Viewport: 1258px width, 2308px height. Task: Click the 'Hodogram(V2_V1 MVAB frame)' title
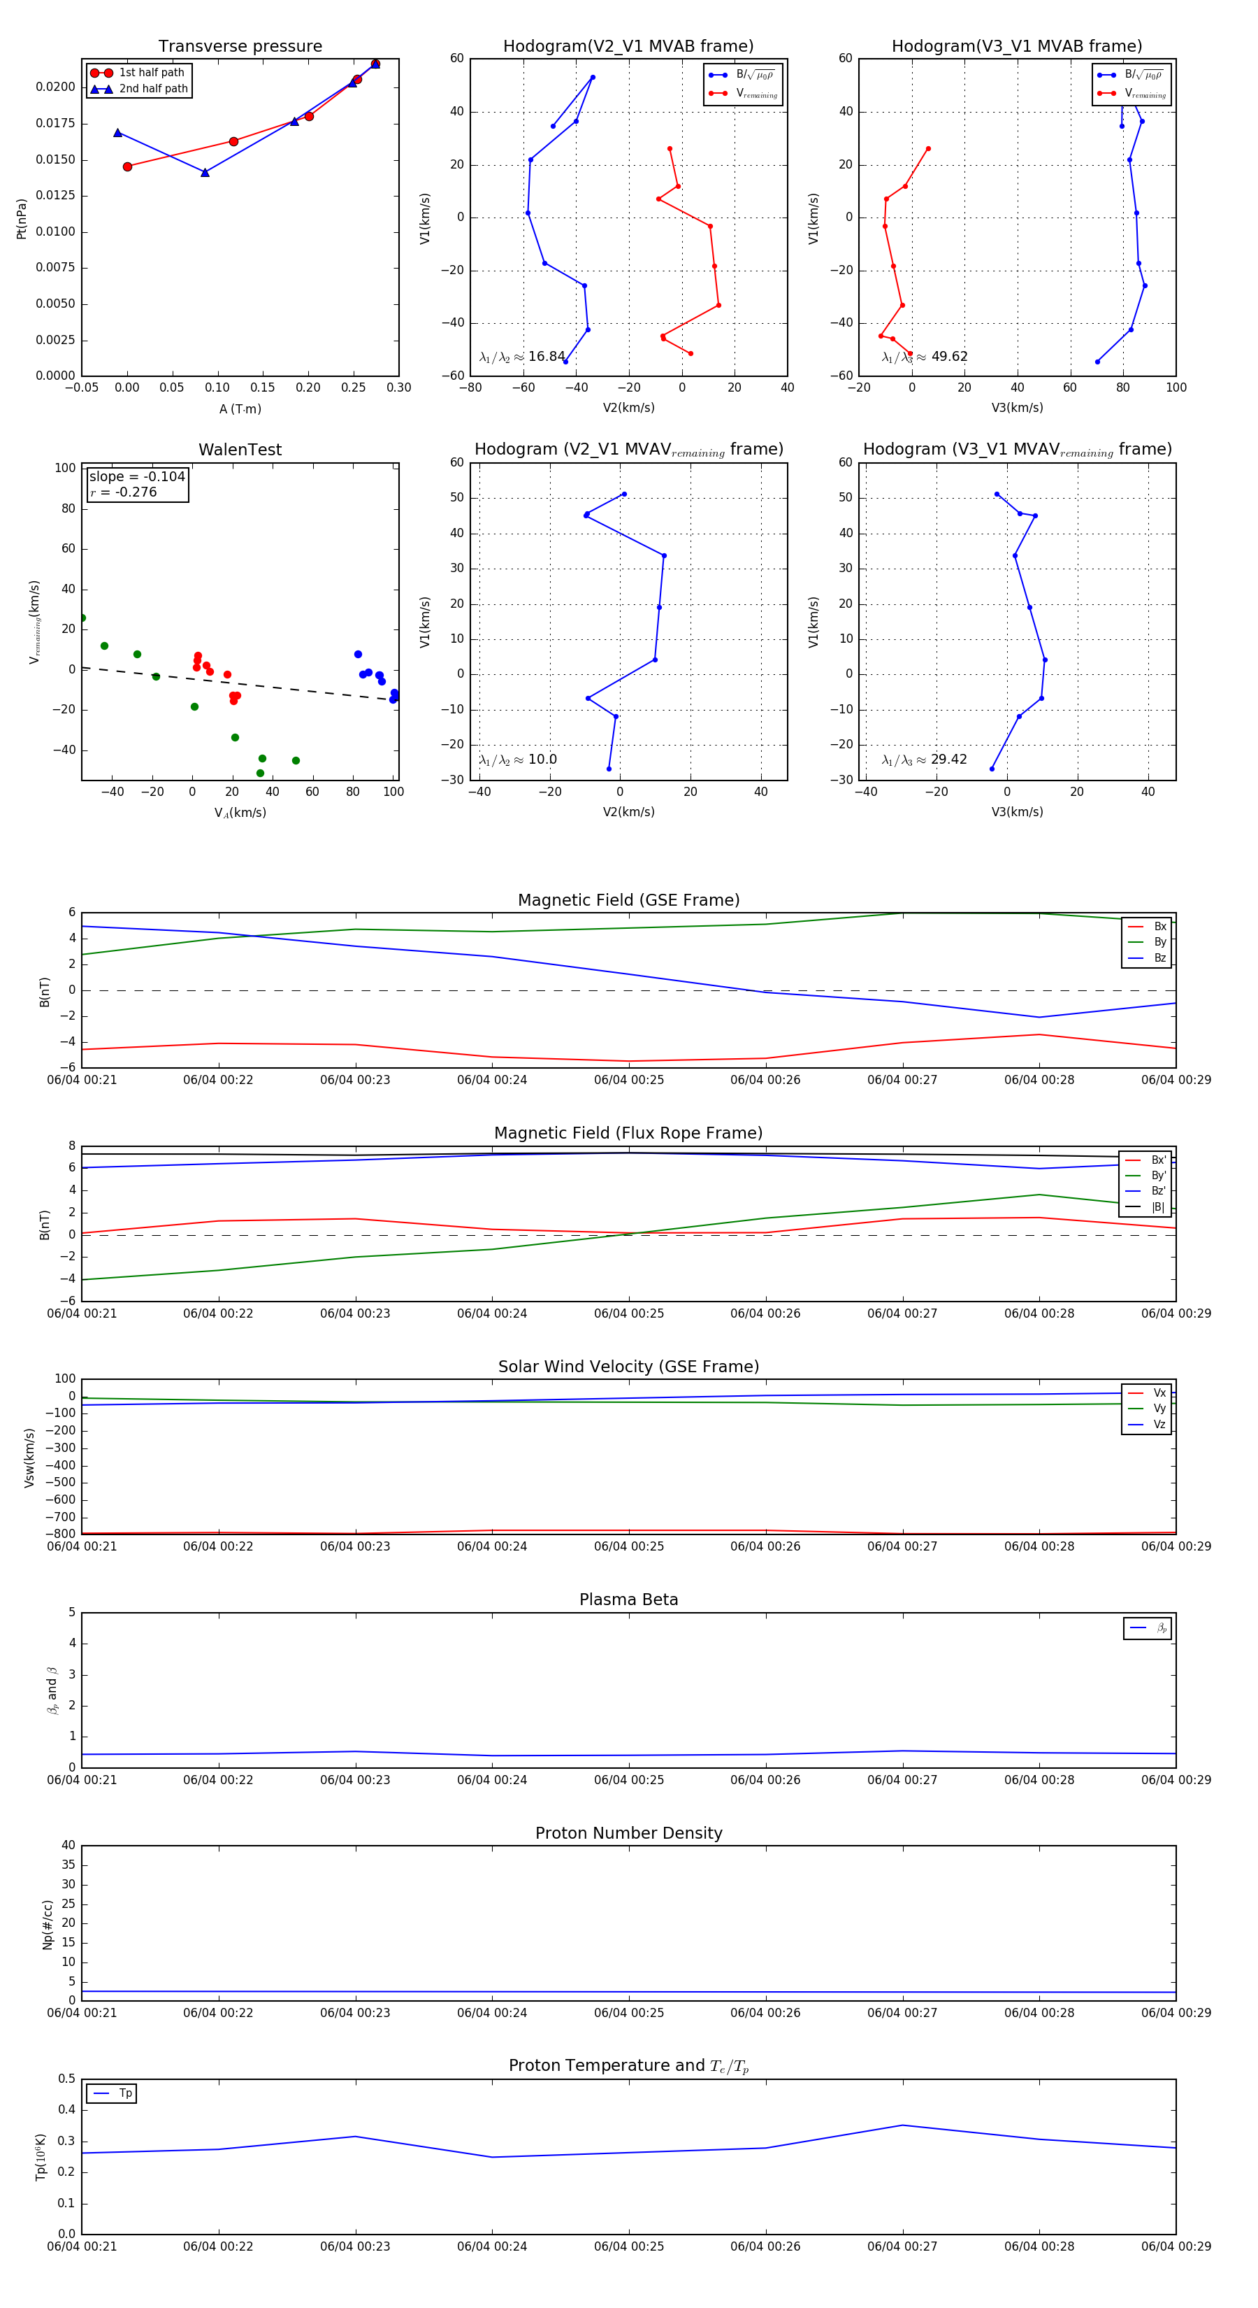point(628,47)
